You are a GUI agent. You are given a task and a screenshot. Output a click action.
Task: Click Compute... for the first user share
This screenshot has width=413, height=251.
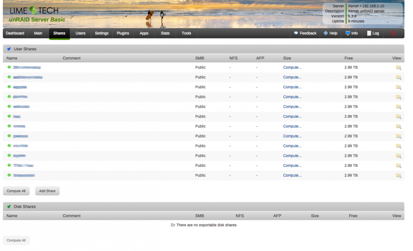(292, 67)
